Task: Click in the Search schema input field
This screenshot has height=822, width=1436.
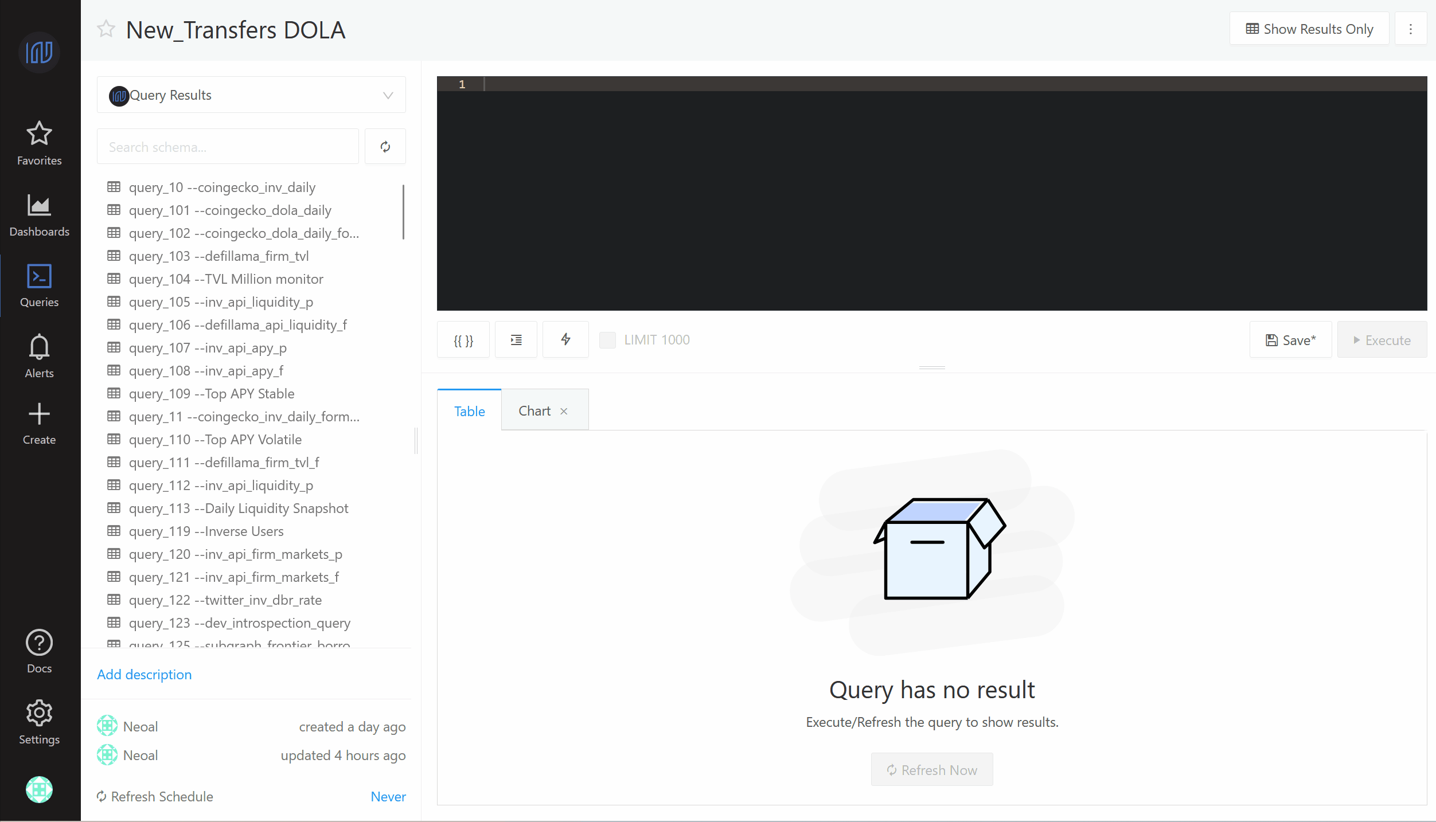Action: point(228,147)
